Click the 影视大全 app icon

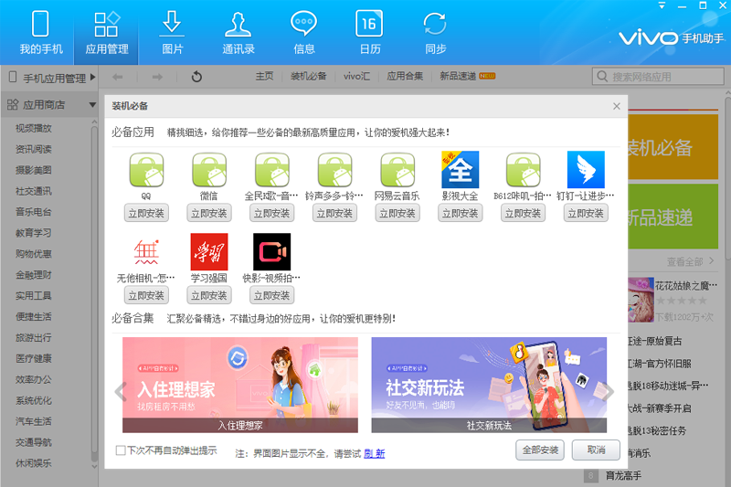[460, 170]
